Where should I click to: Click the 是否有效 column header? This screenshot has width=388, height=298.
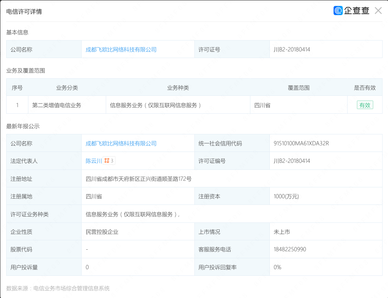pyautogui.click(x=364, y=88)
